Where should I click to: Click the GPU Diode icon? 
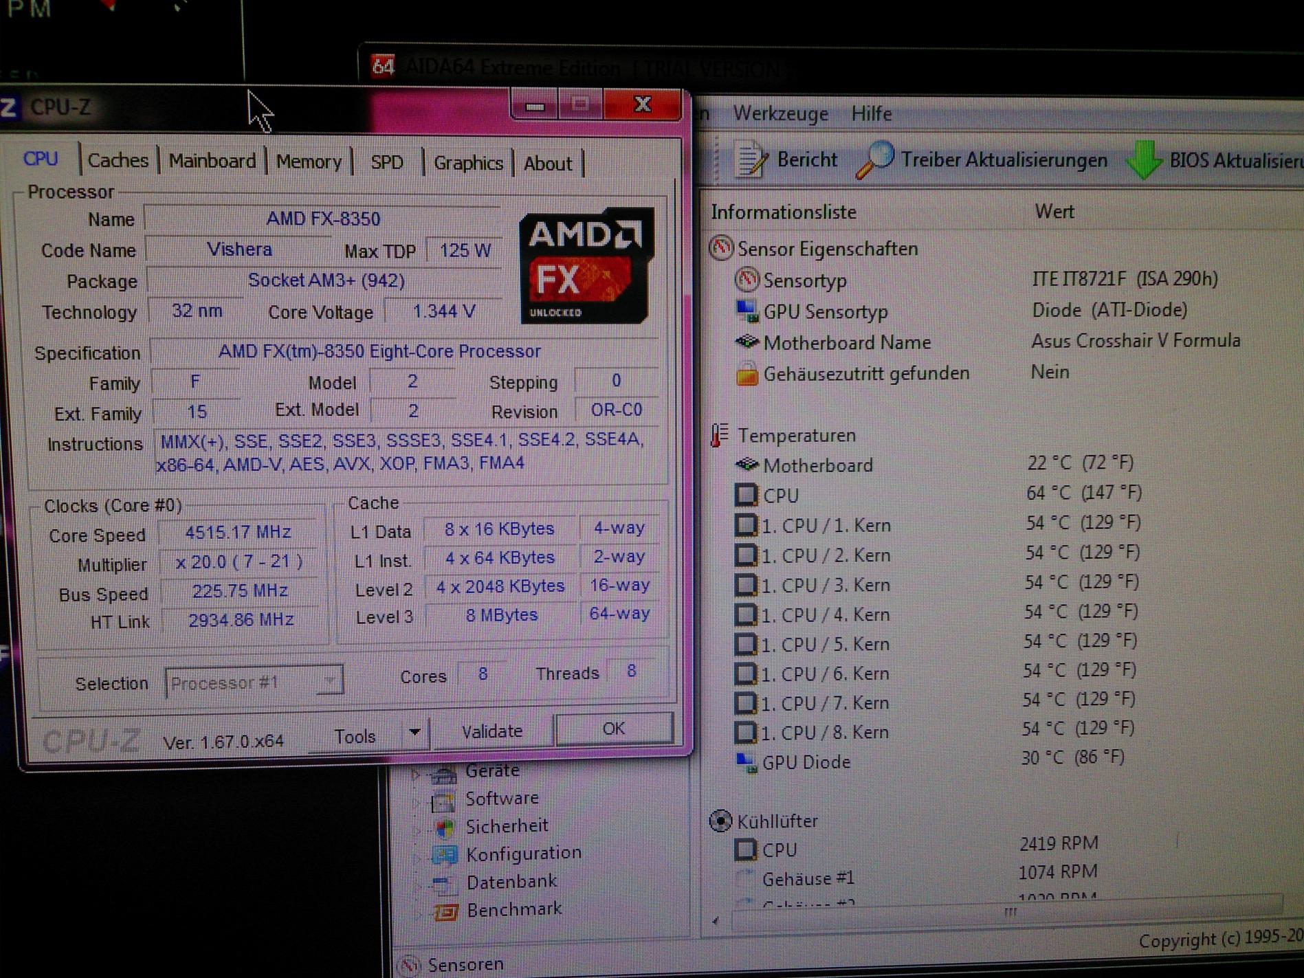(745, 762)
